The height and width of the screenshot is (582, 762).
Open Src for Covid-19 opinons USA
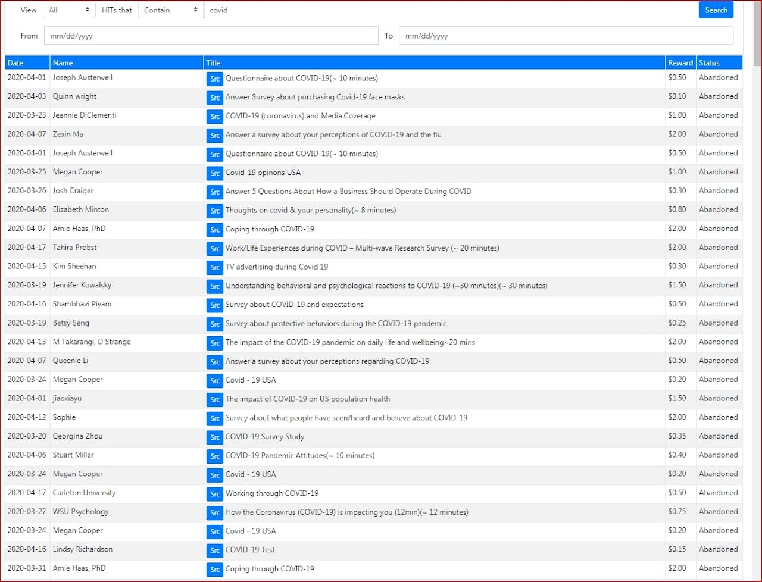215,173
